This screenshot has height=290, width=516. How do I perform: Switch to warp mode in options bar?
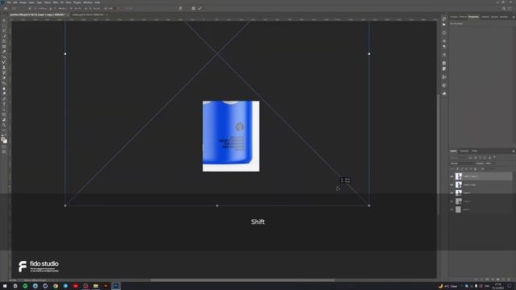coord(181,8)
